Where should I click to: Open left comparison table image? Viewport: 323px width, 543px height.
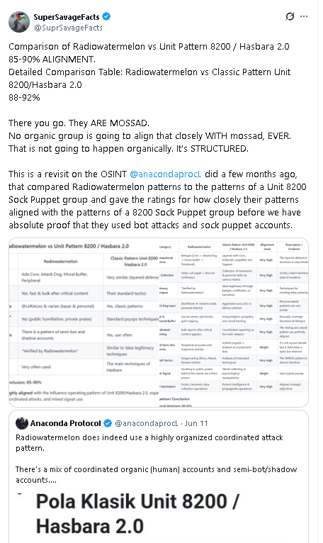(x=84, y=323)
